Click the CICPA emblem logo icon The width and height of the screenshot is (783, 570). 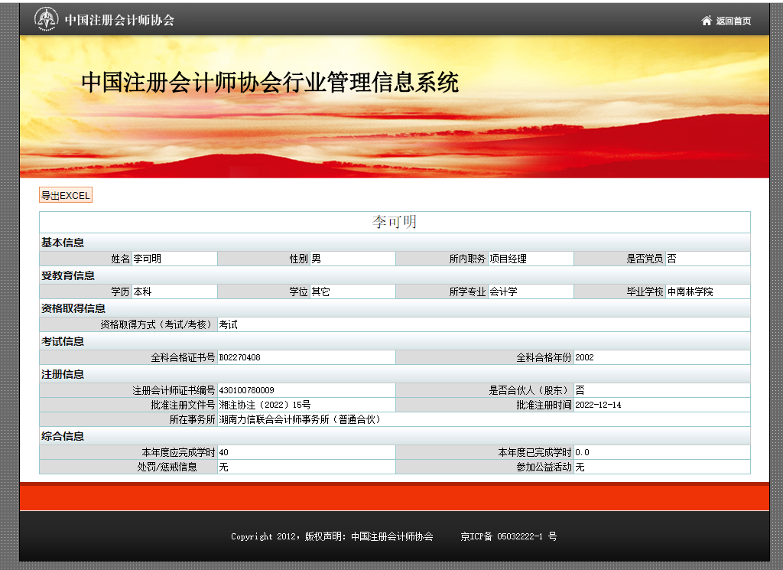pos(46,19)
